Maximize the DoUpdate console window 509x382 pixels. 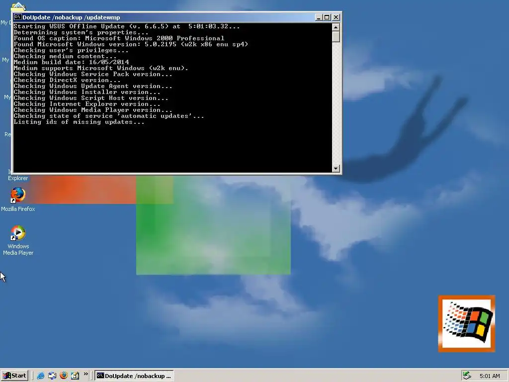[x=327, y=17]
